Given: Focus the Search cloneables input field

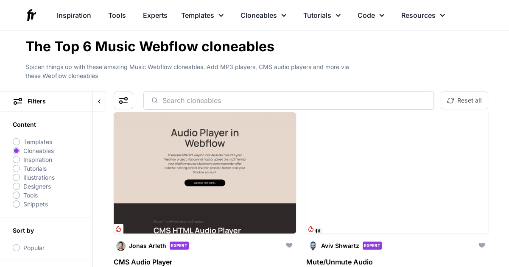Looking at the screenshot, I should 288,100.
